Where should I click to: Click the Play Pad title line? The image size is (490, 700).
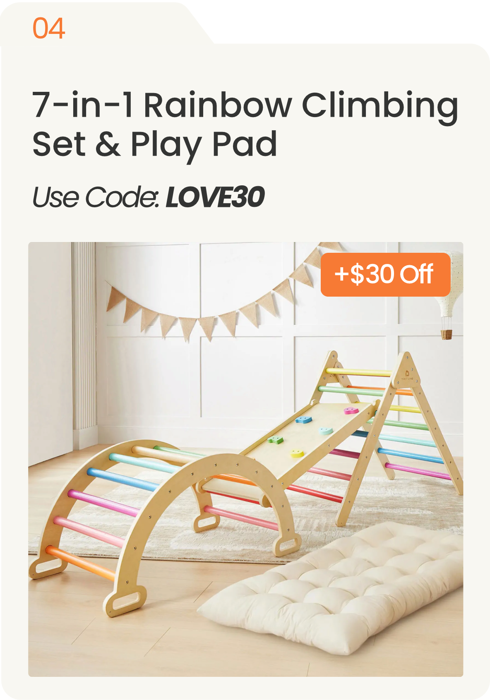point(155,144)
